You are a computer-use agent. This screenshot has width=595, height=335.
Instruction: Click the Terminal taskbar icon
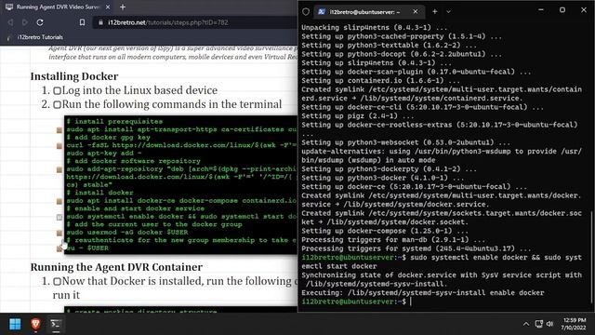[56, 324]
